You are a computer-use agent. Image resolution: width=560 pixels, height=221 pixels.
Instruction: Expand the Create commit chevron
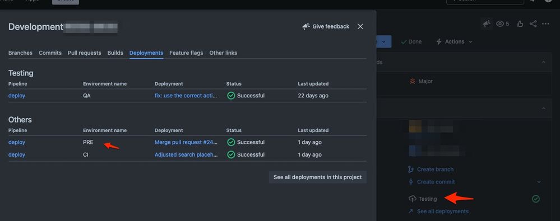(x=539, y=182)
